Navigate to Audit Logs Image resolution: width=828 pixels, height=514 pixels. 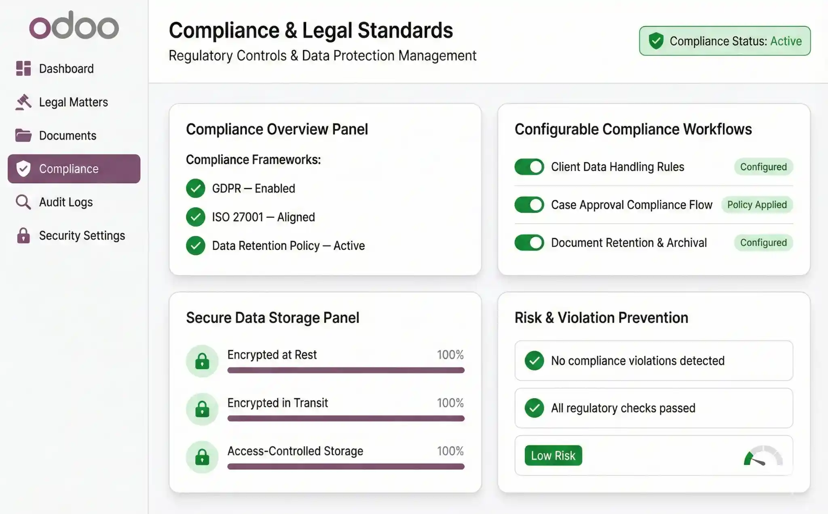[65, 202]
